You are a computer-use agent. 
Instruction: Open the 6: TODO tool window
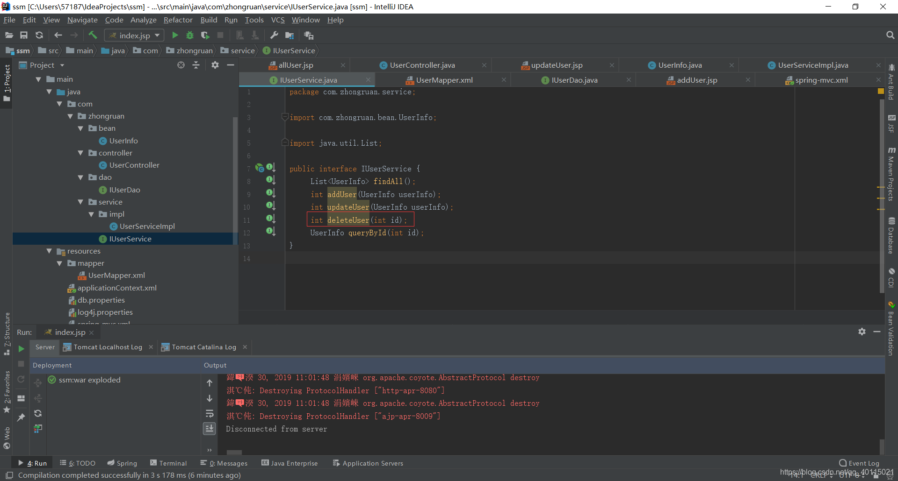[x=78, y=463]
